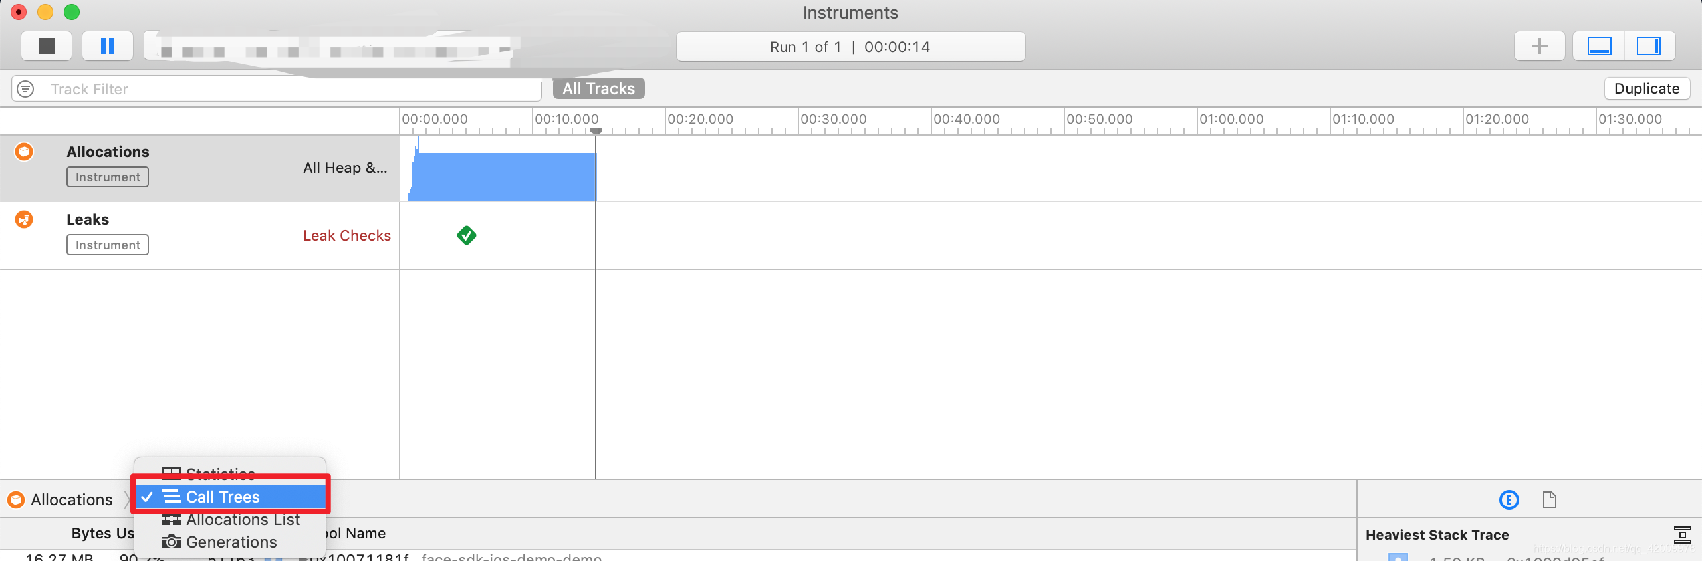Toggle the right inspector pane view
The image size is (1702, 561).
tap(1649, 46)
